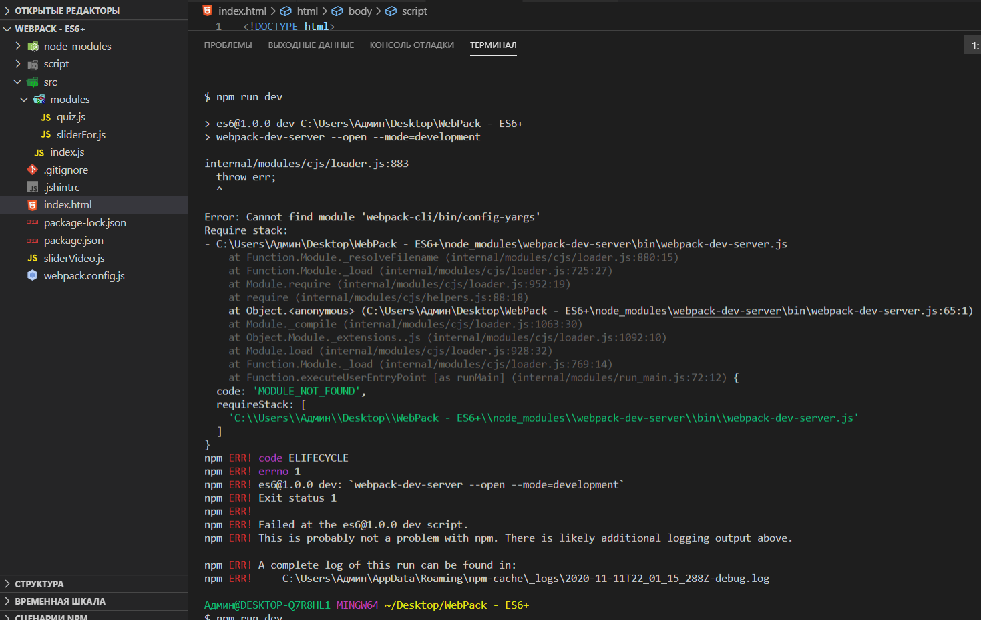The width and height of the screenshot is (981, 620).
Task: Click the git icon beside .gitignore
Action: (33, 170)
